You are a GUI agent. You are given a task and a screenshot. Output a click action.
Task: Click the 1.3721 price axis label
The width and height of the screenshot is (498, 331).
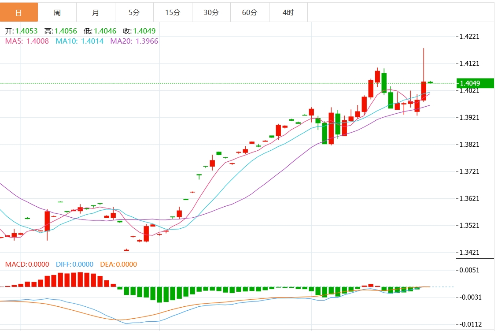click(469, 172)
